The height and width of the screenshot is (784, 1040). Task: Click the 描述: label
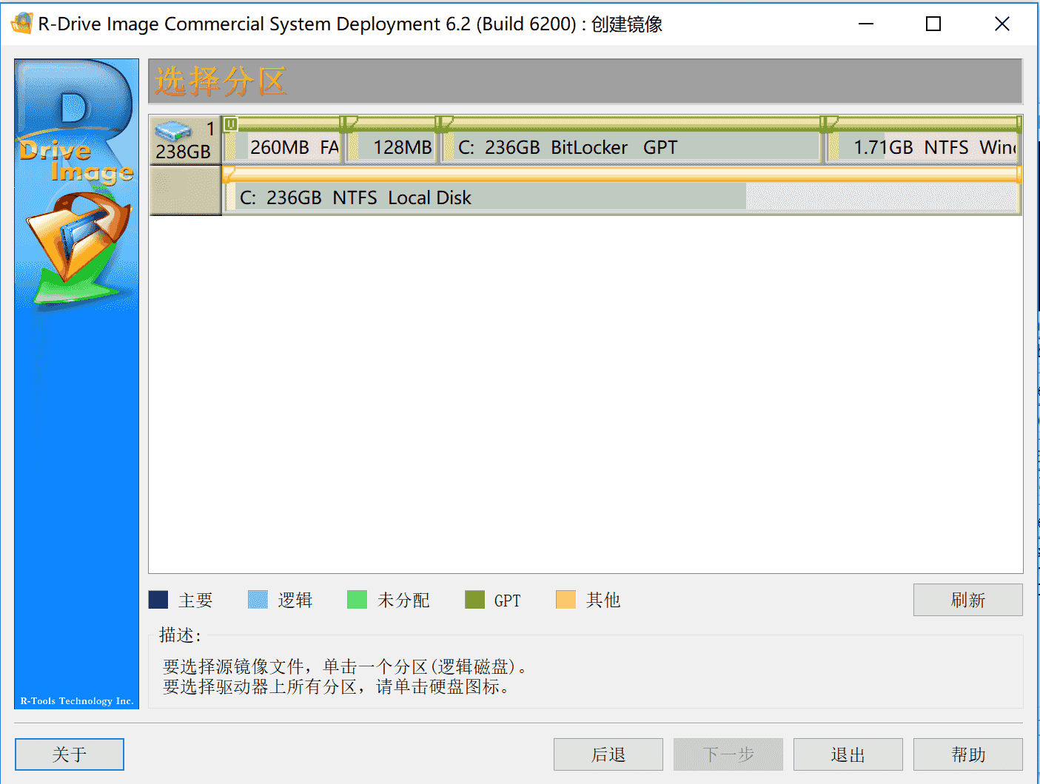click(x=180, y=635)
